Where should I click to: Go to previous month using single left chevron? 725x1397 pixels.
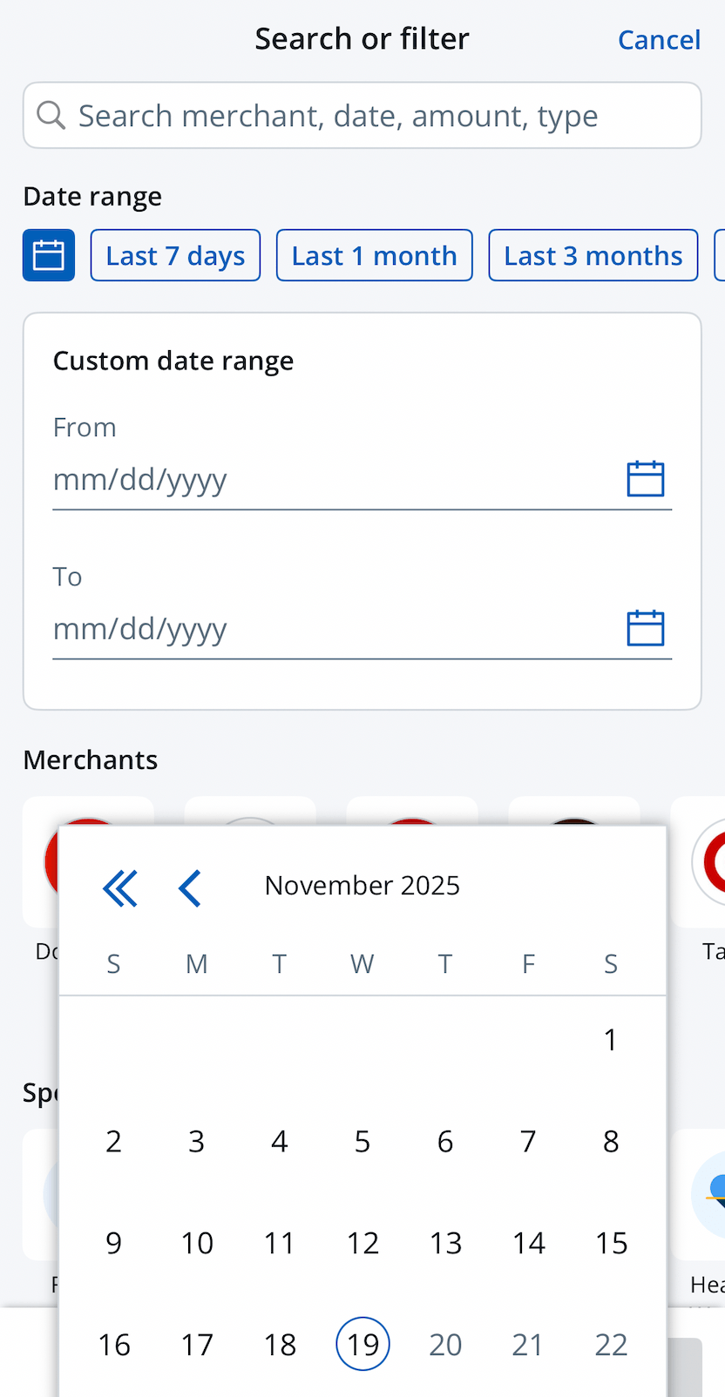[x=190, y=887]
